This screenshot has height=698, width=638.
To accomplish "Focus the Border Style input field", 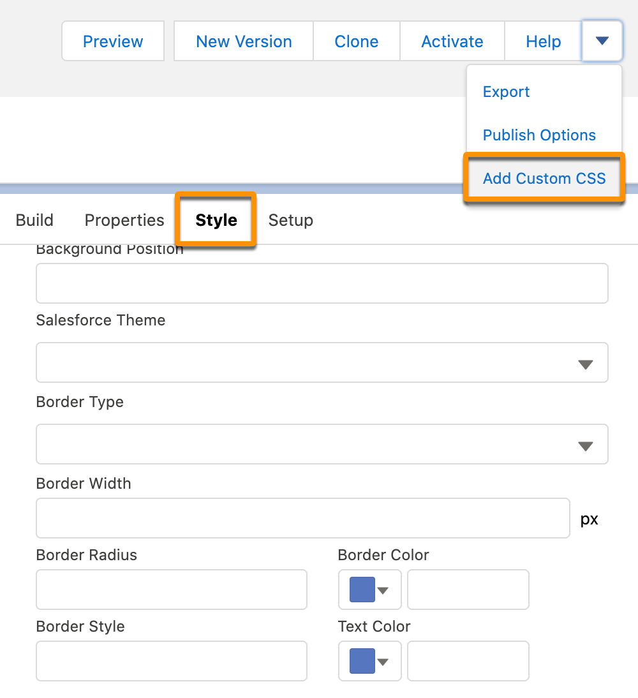I will pos(172,661).
